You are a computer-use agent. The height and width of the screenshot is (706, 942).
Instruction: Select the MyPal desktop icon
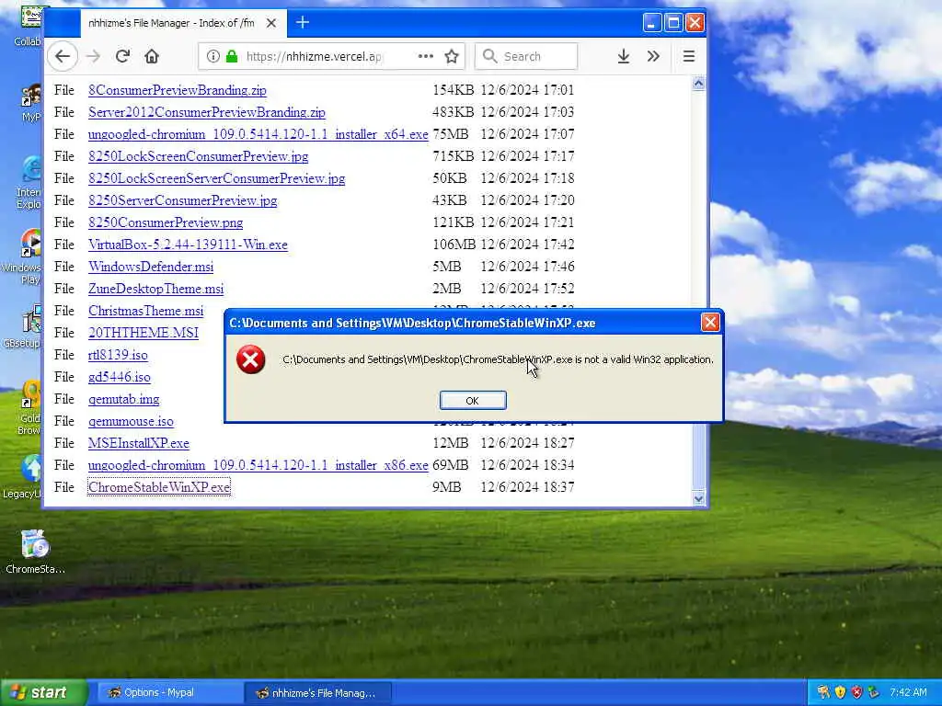coord(31,103)
